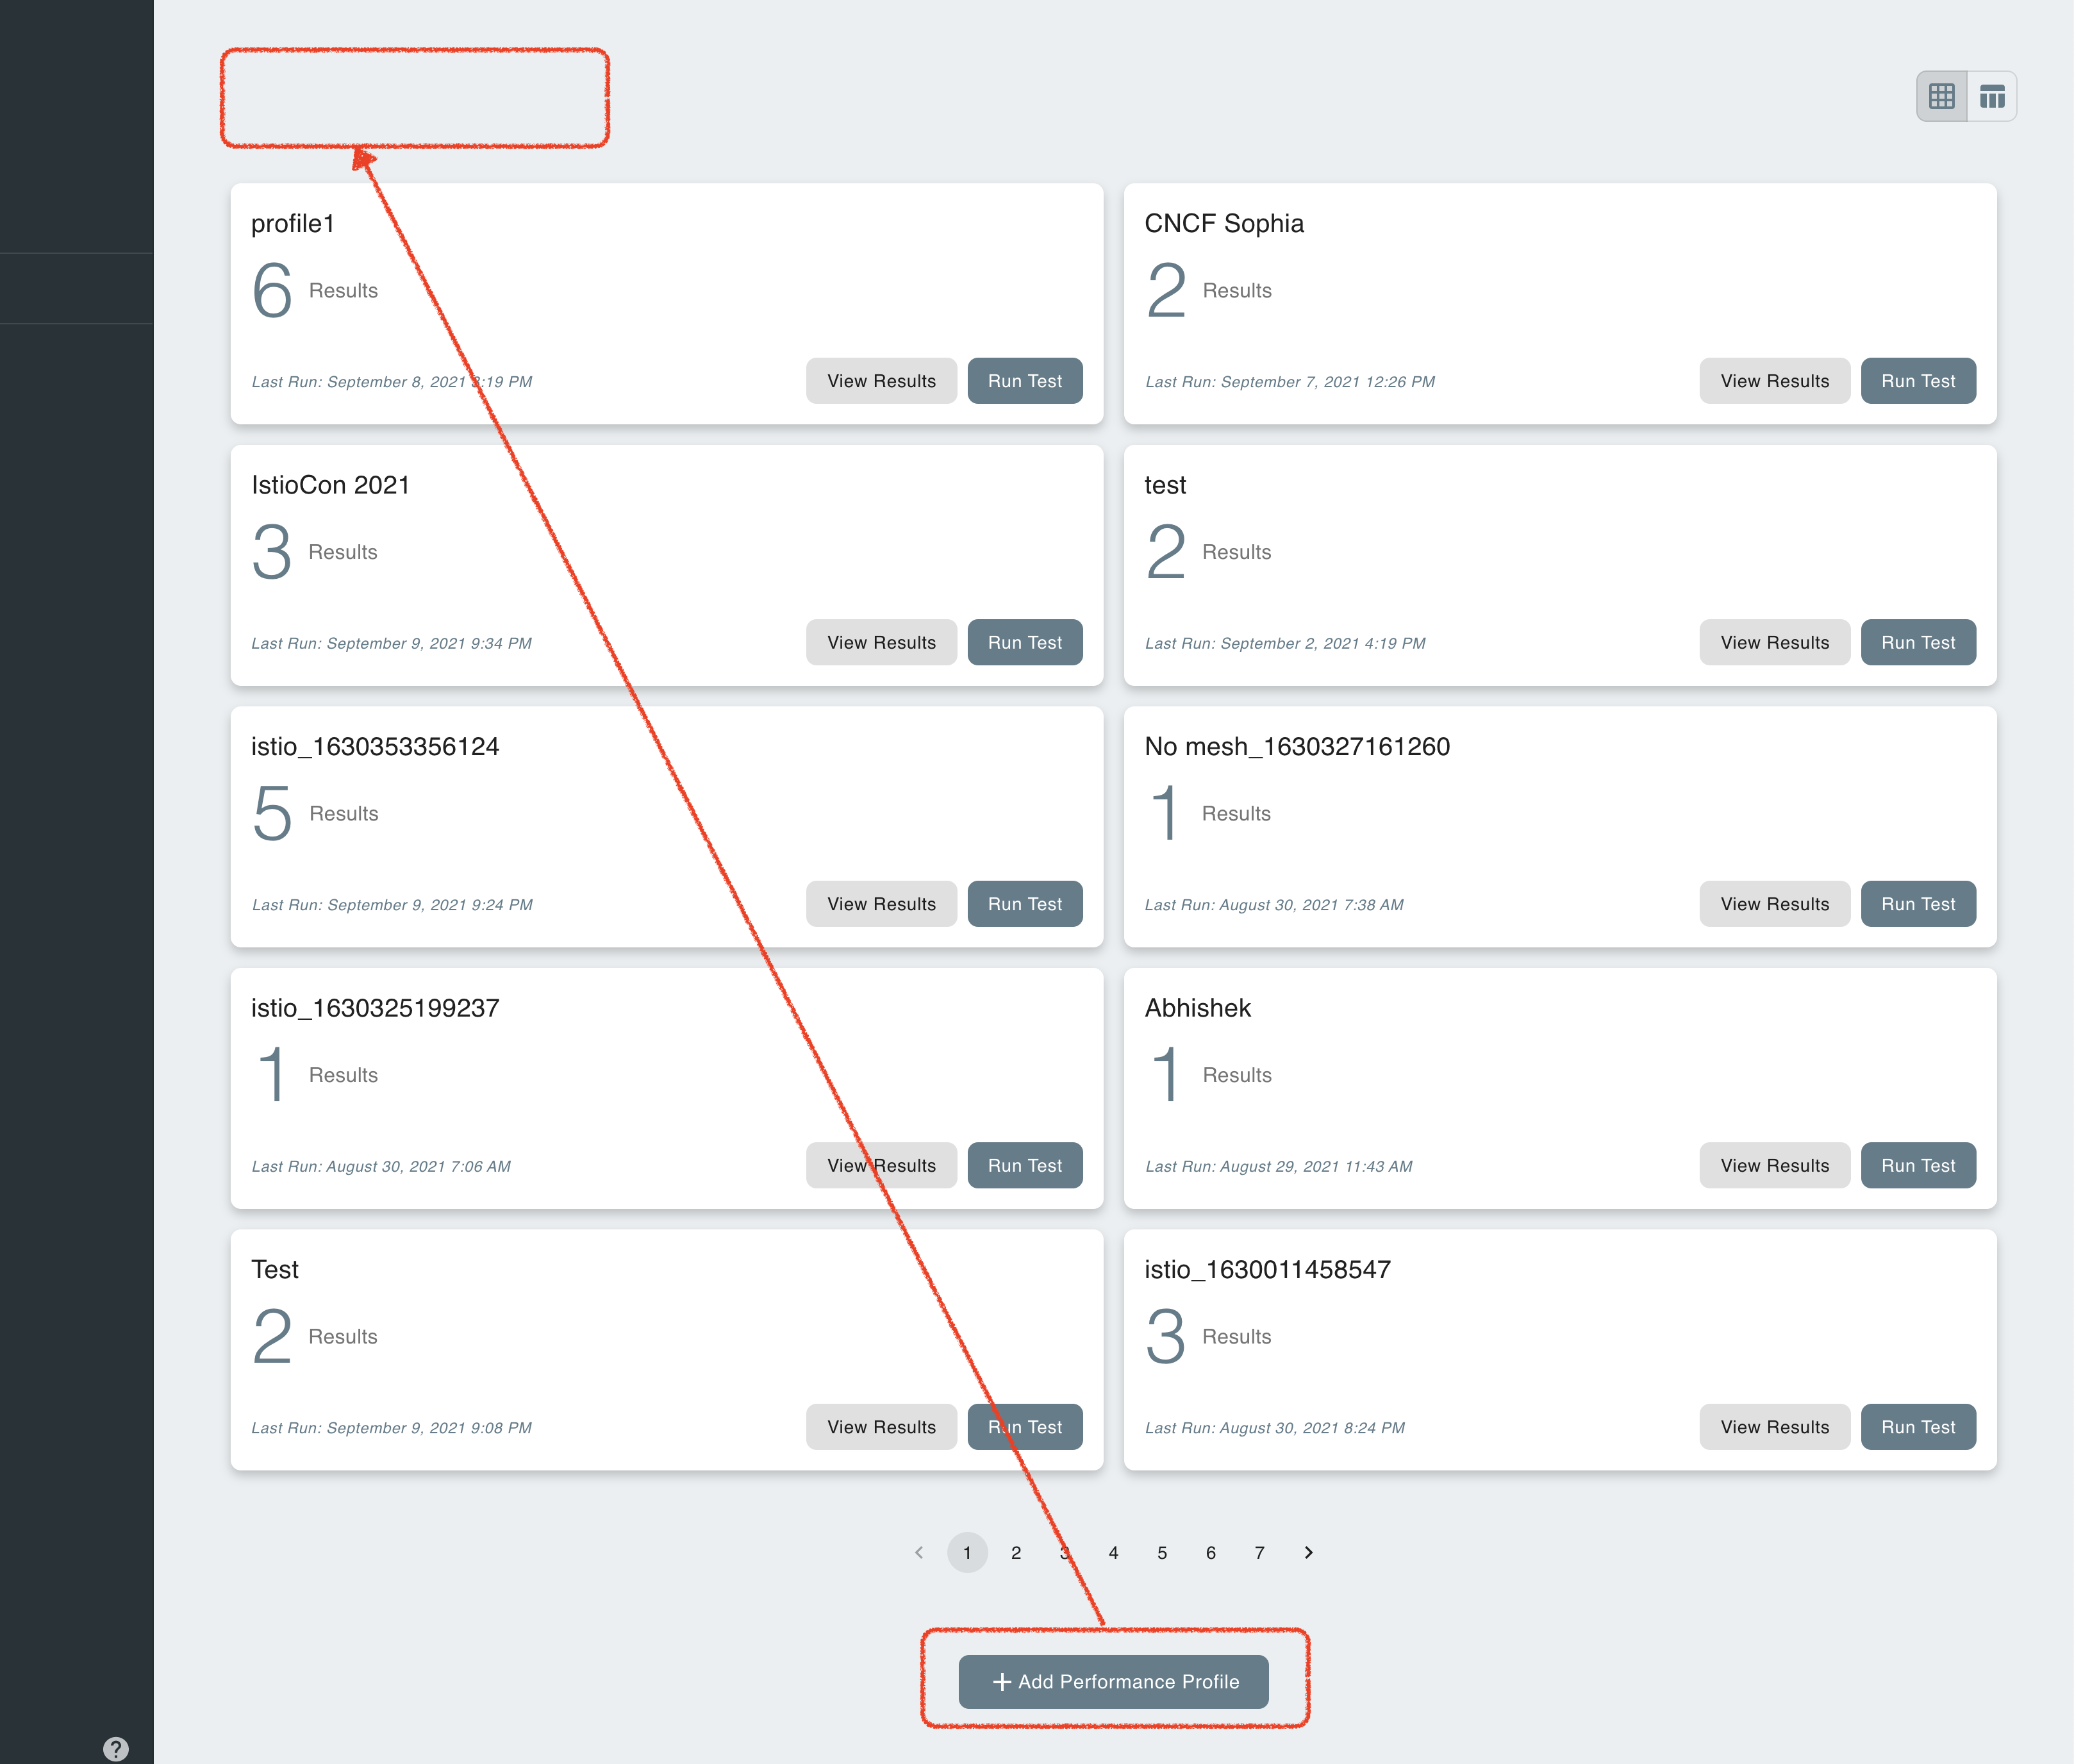Run Test on the profile1 card
The image size is (2074, 1764).
click(1024, 381)
